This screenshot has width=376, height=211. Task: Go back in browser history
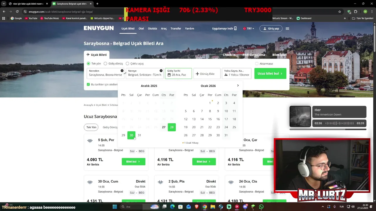[4, 12]
